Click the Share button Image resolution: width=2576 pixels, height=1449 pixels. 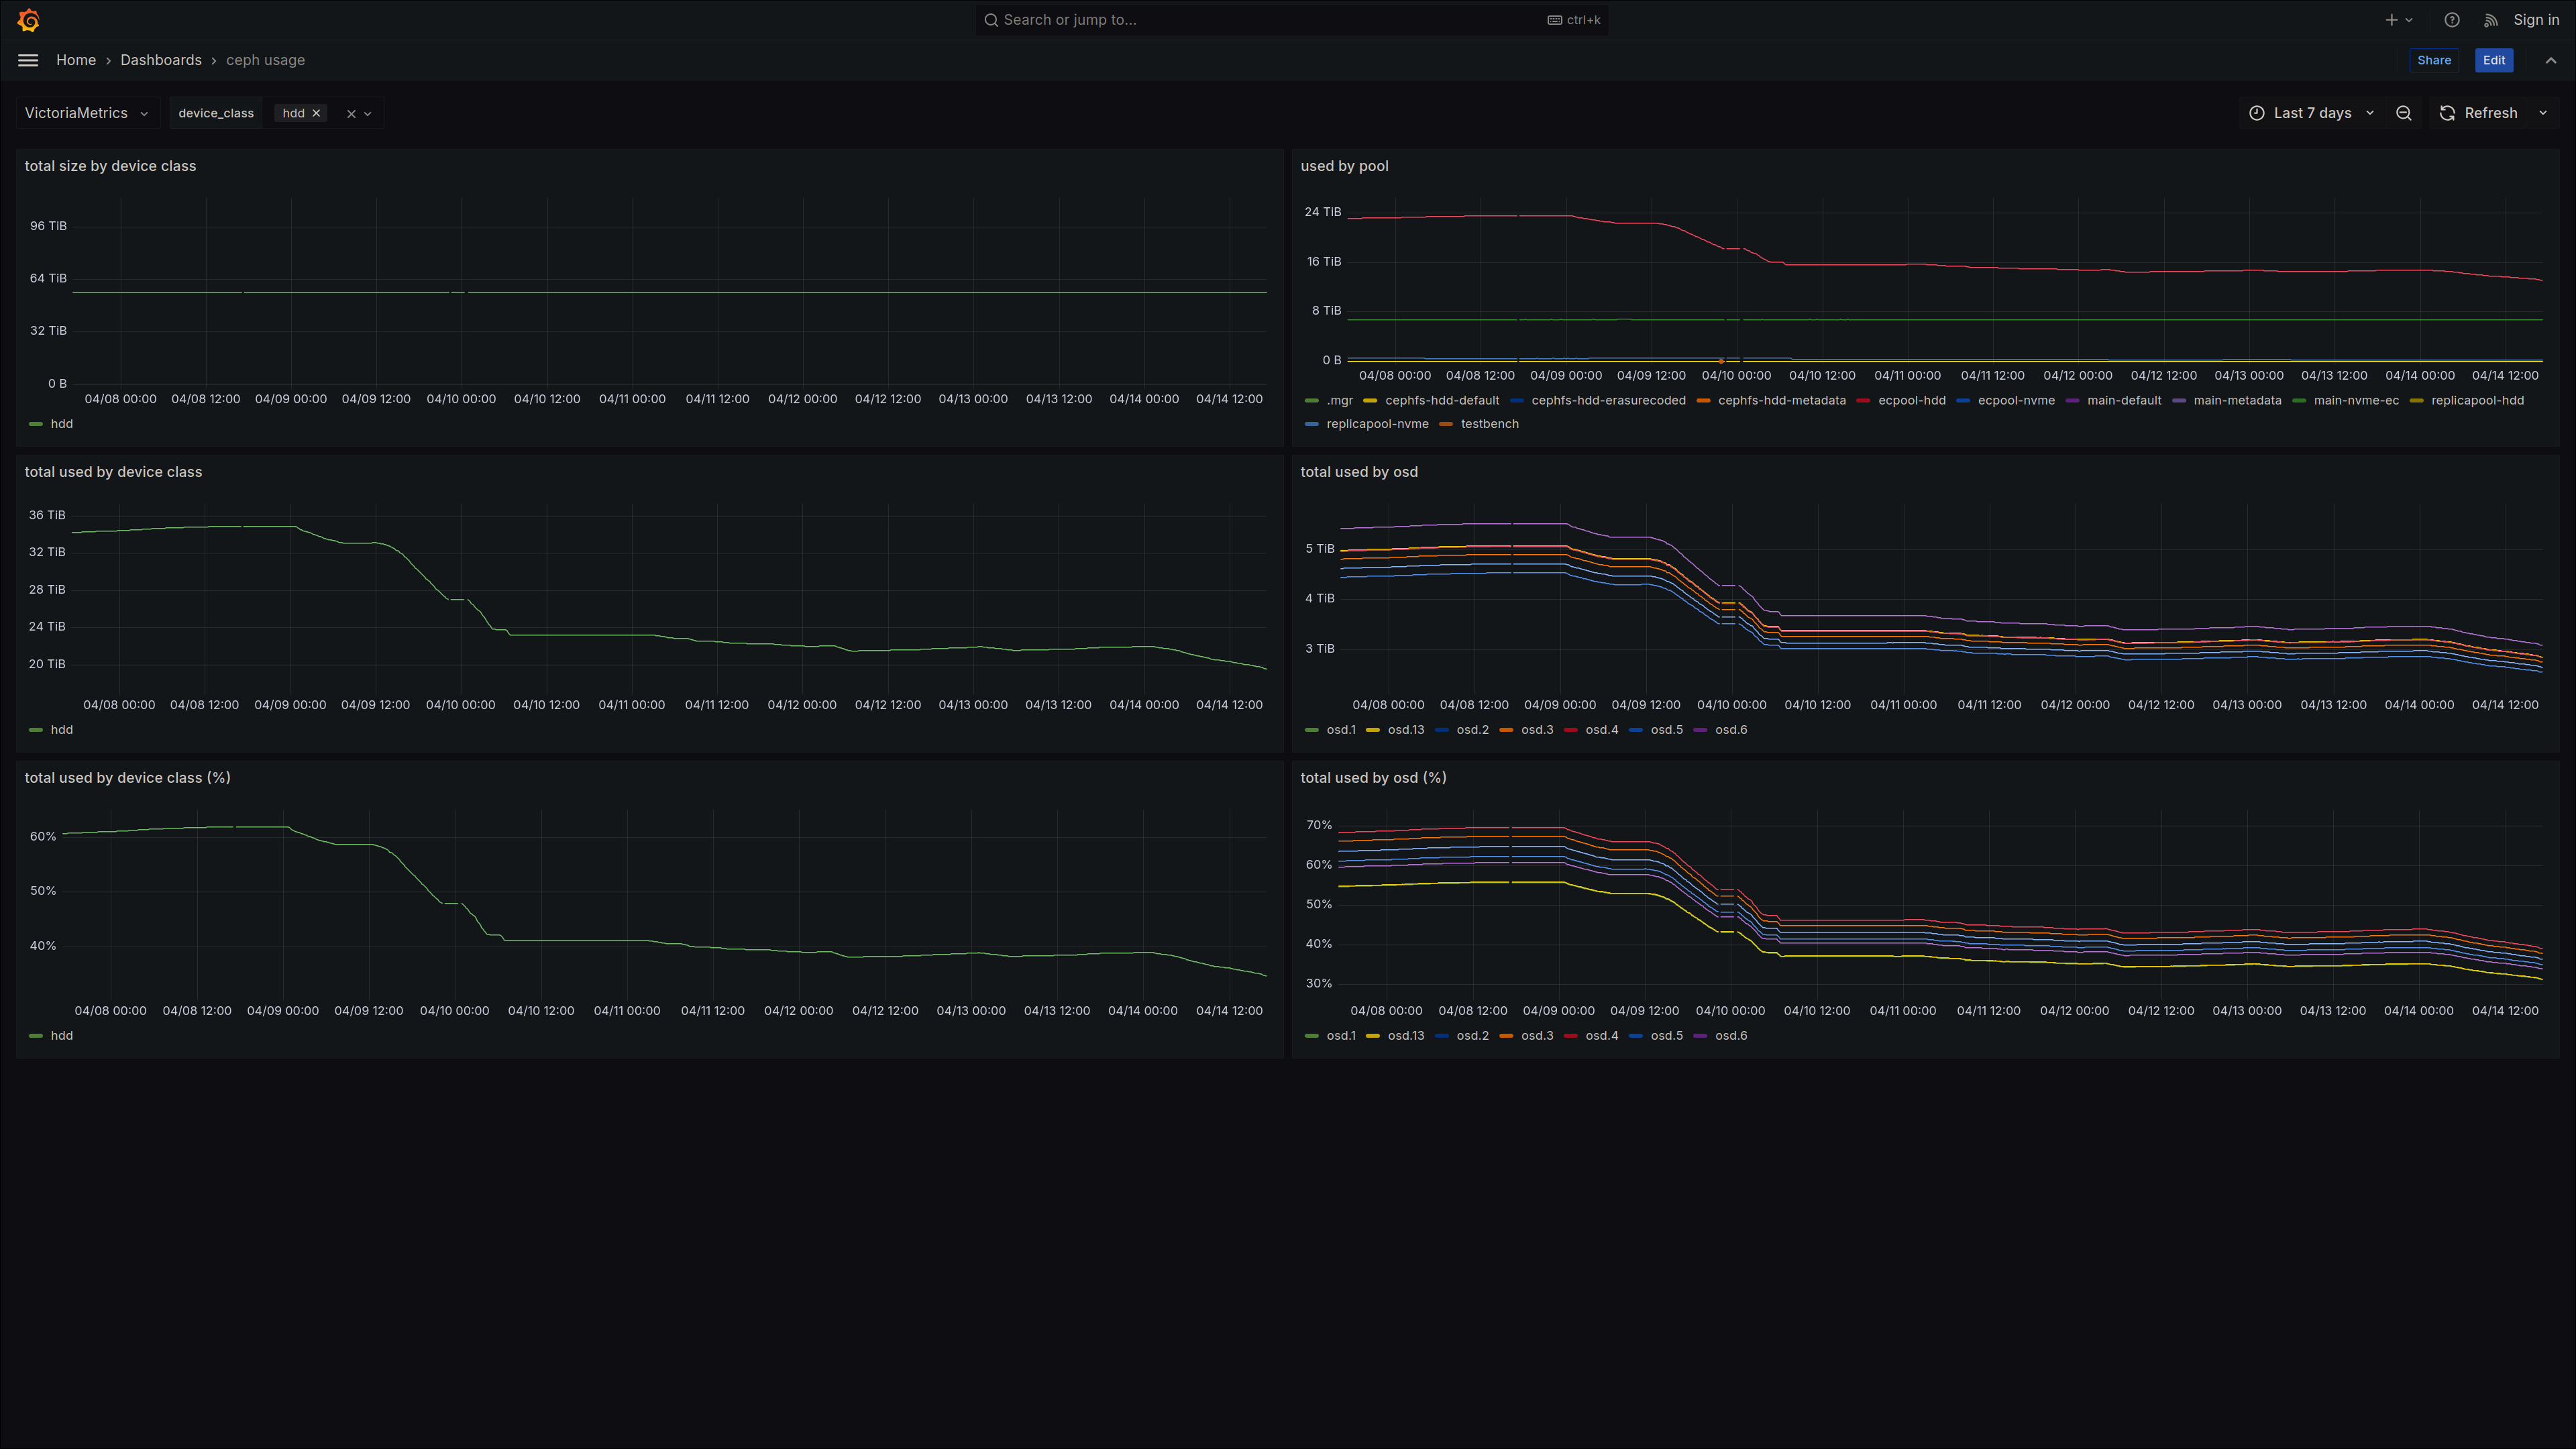click(x=2434, y=60)
